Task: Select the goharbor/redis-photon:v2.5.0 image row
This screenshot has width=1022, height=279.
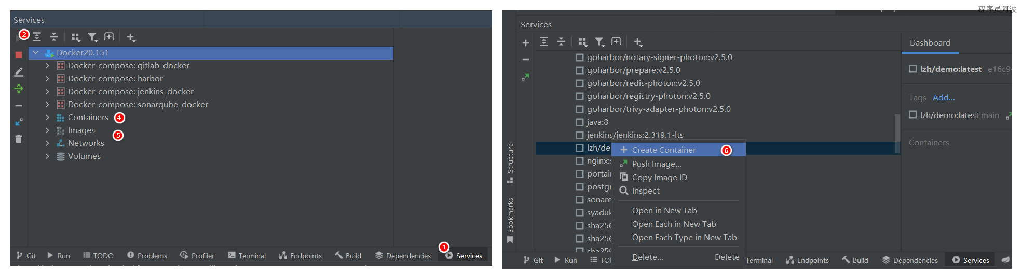Action: click(x=643, y=83)
